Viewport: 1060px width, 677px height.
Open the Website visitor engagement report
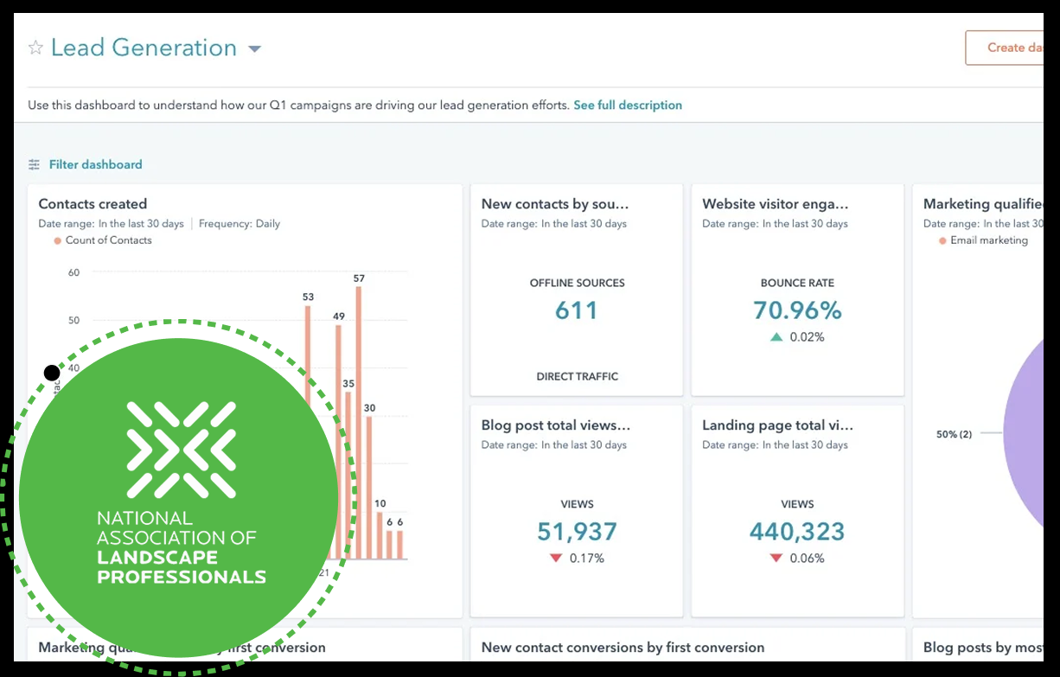[x=776, y=204]
